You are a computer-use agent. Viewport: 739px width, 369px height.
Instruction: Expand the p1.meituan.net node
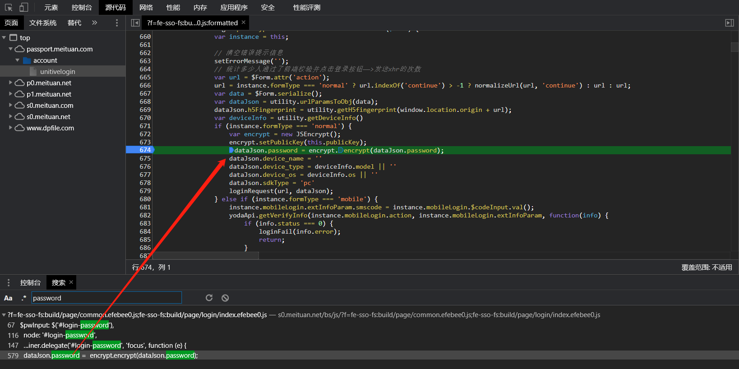pyautogui.click(x=10, y=94)
